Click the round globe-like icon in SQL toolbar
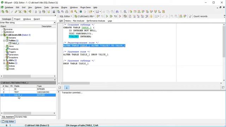Viewport: 226px width, 127px height. [125, 17]
